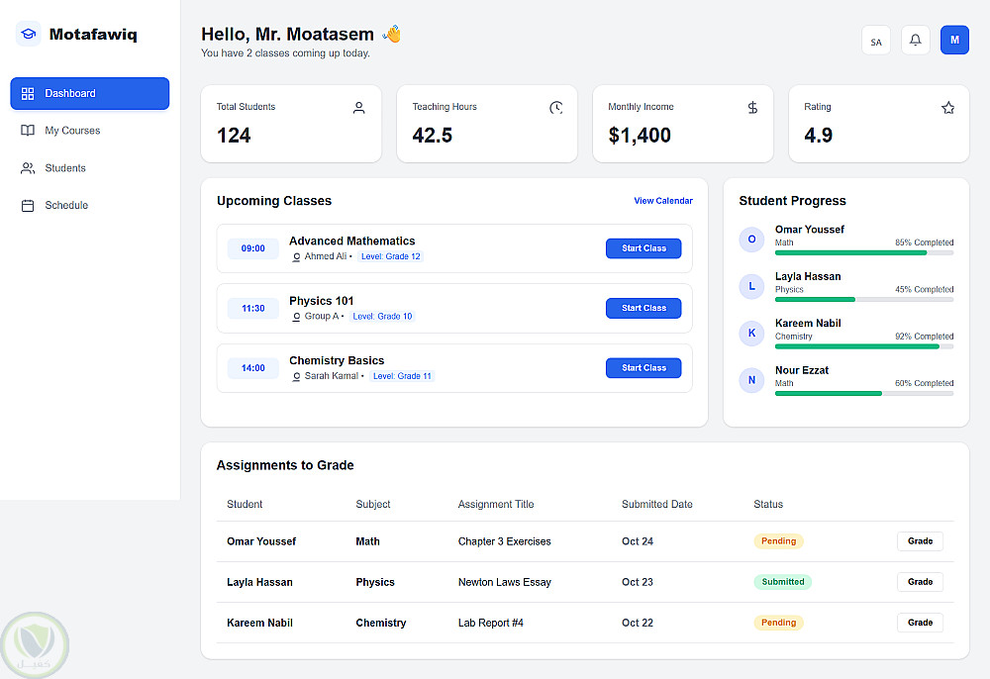Image resolution: width=990 pixels, height=679 pixels.
Task: Grade Layla Hassan's Newton Laws Essay
Action: click(x=920, y=582)
